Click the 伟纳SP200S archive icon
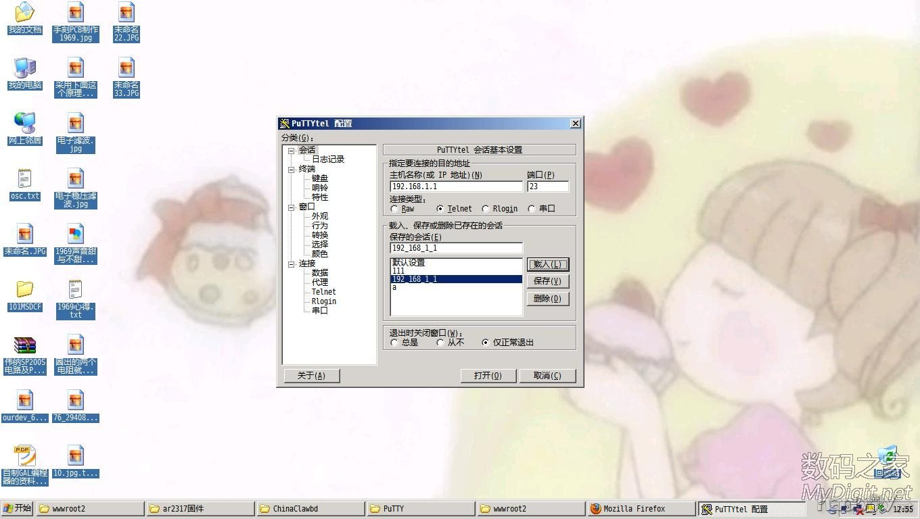The width and height of the screenshot is (920, 519). coord(24,346)
